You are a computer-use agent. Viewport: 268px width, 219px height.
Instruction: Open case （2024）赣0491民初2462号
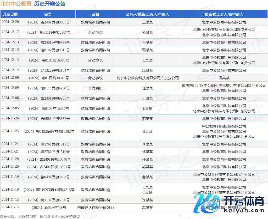click(x=48, y=177)
